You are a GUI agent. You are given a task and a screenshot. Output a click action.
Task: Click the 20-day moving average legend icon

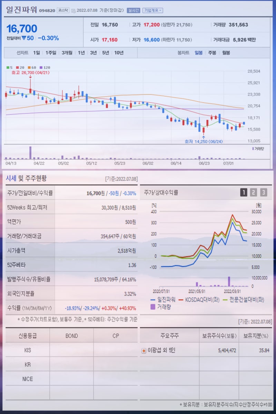pos(17,68)
